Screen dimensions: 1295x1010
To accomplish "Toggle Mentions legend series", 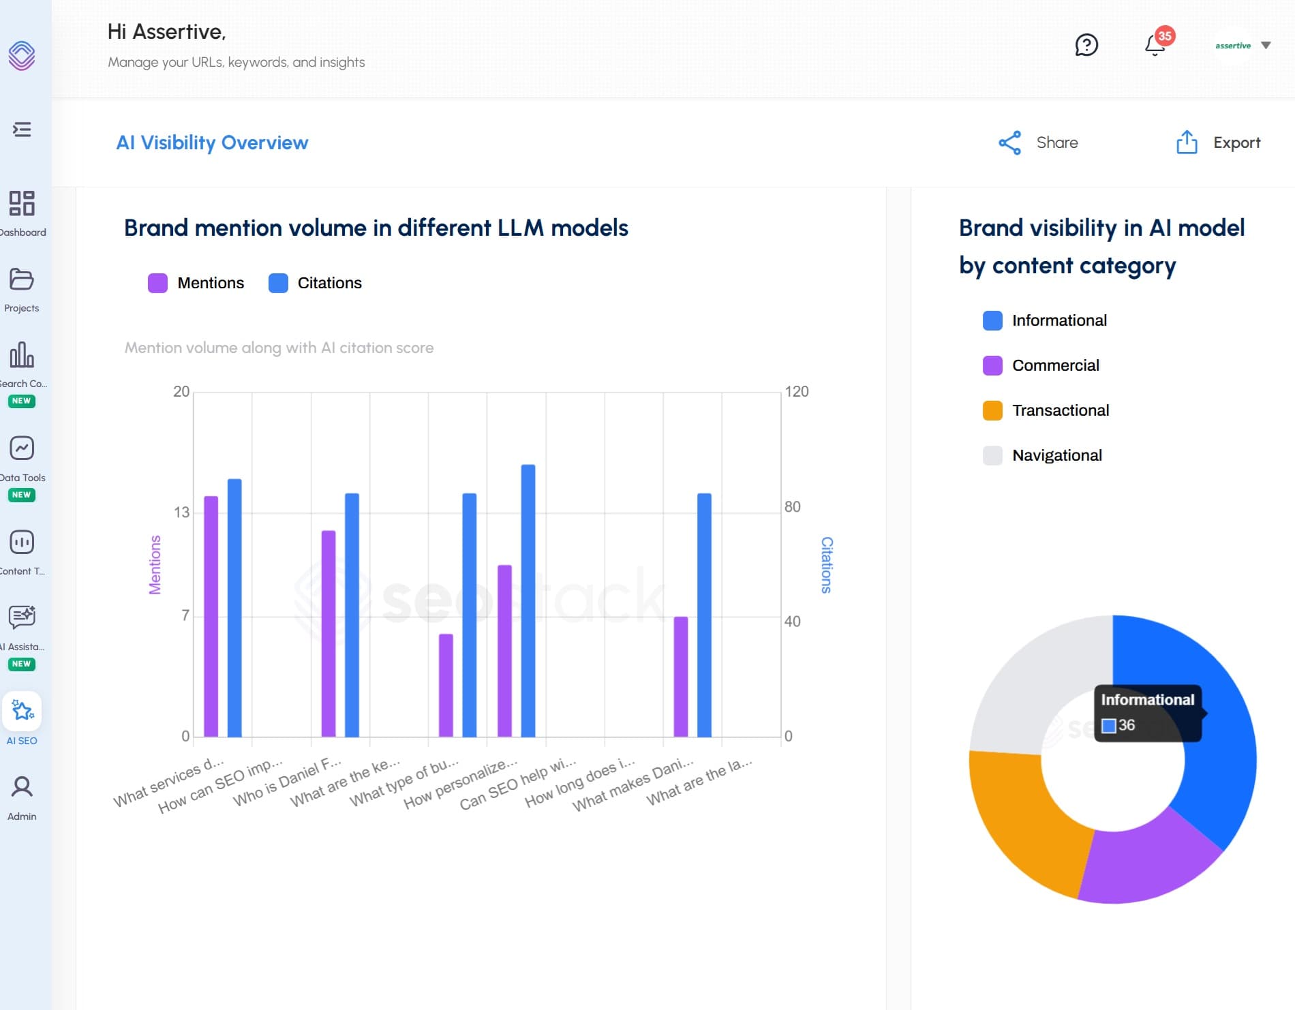I will (196, 283).
